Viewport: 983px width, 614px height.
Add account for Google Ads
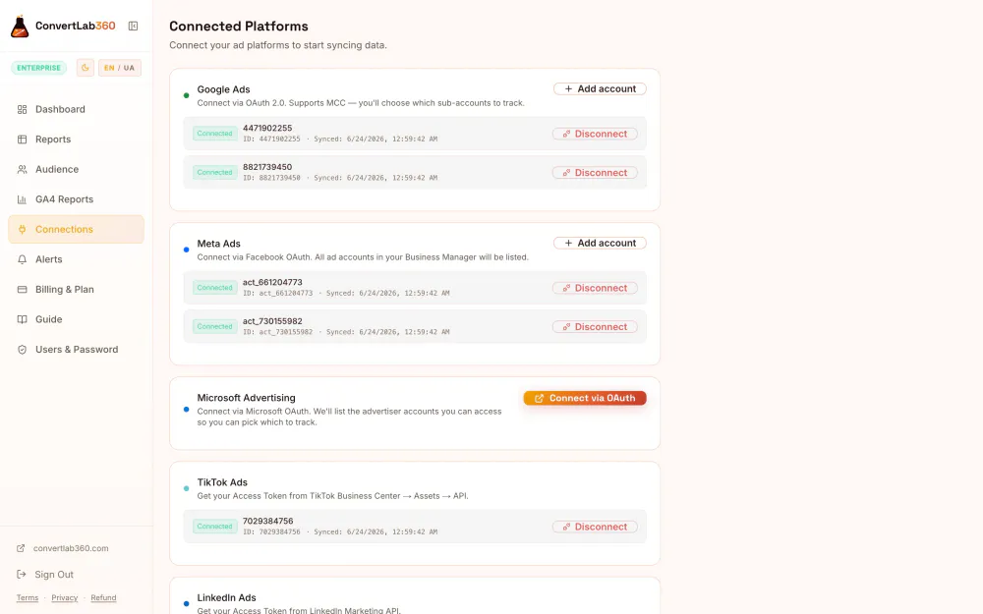(x=600, y=89)
